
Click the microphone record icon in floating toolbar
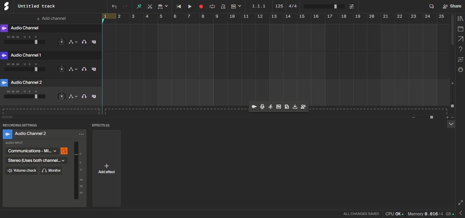pyautogui.click(x=262, y=106)
